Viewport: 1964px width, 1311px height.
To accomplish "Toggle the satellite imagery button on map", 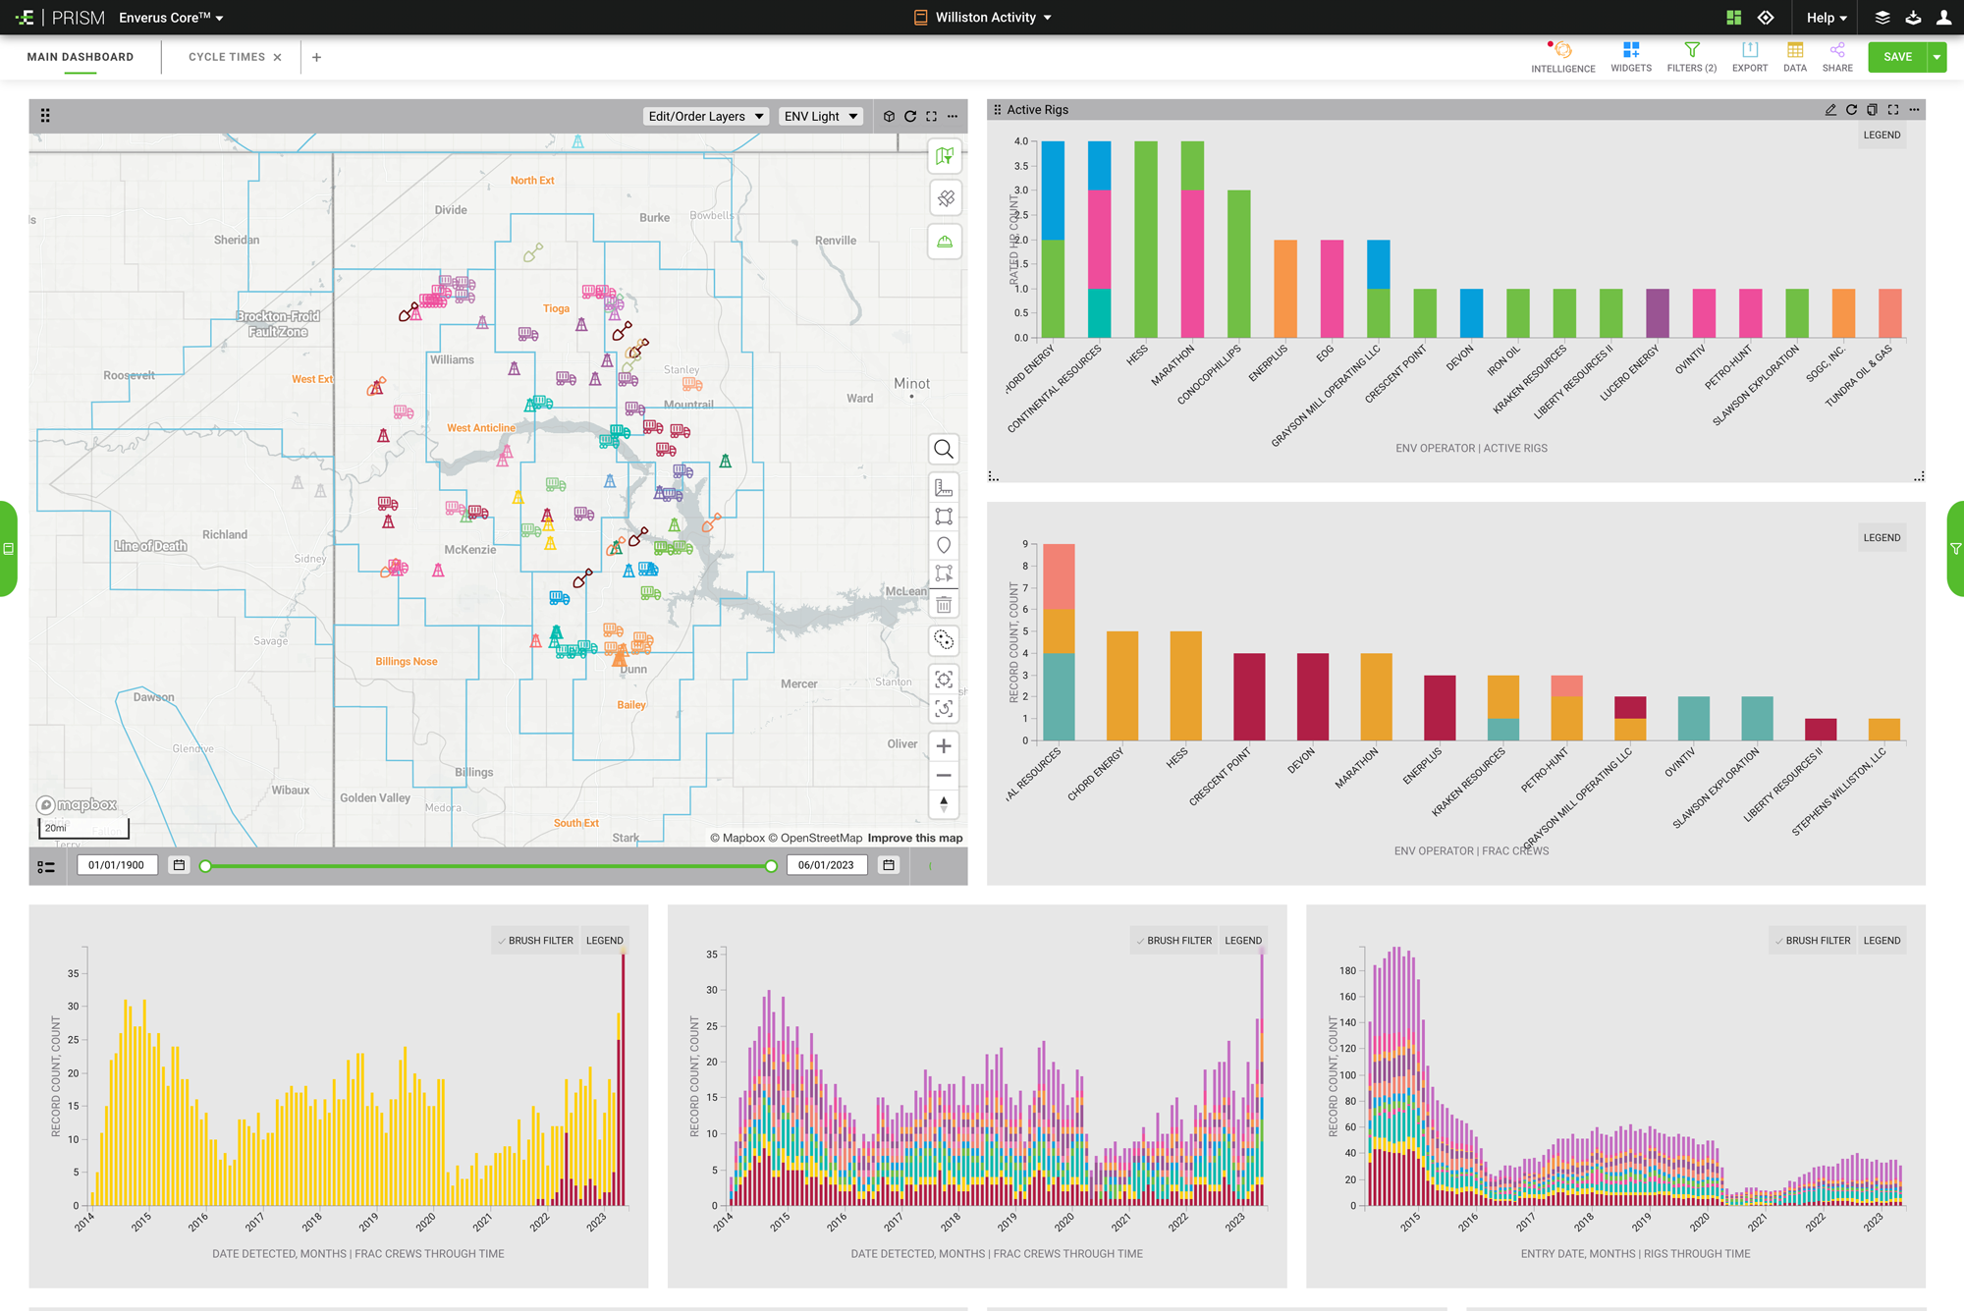I will [945, 198].
